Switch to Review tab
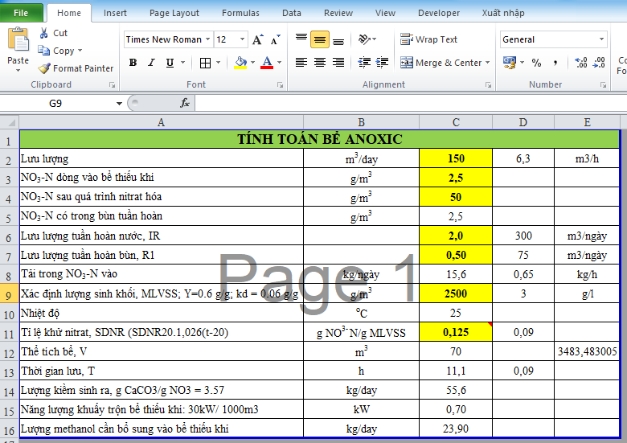 pos(338,13)
